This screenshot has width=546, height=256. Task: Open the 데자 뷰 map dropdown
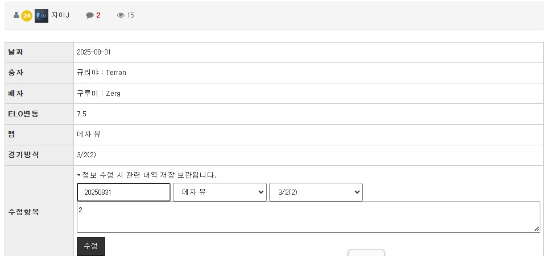pos(220,192)
